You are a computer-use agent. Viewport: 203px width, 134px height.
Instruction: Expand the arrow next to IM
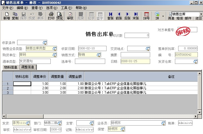[x=163, y=16]
